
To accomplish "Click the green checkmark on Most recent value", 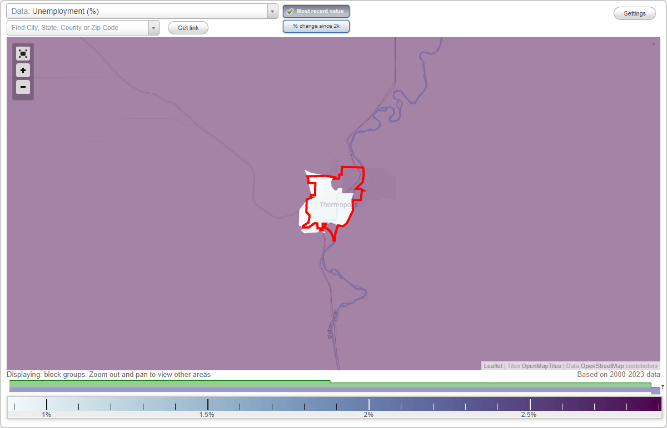I will [x=289, y=11].
